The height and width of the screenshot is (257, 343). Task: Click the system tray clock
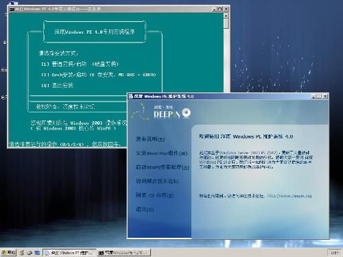[335, 253]
